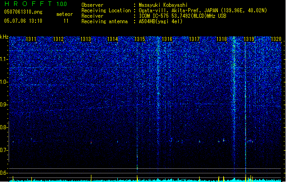The width and height of the screenshot is (286, 182).
Task: Select the observer name Masayuki Kobayashi
Action: 163,5
